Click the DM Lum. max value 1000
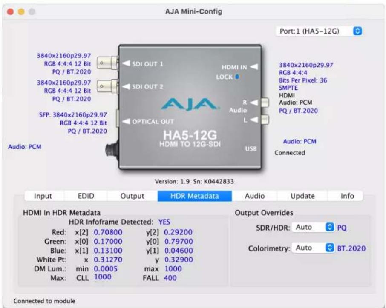The width and height of the screenshot is (386, 308). coord(173,269)
